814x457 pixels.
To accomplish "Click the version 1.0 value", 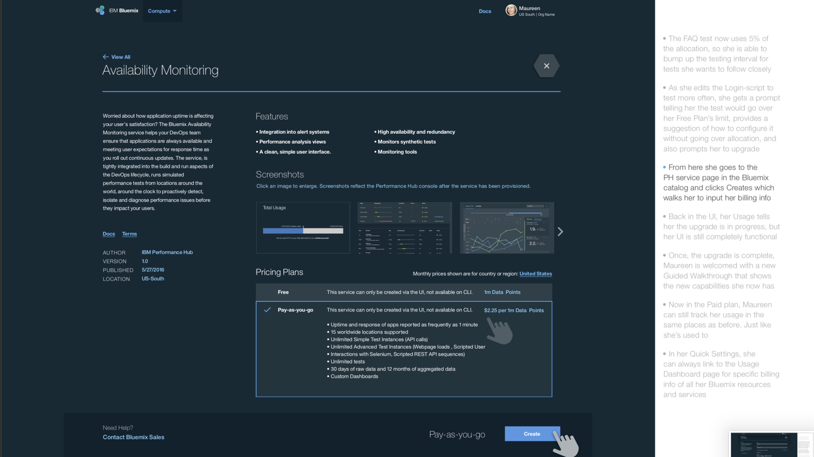I will coord(145,261).
